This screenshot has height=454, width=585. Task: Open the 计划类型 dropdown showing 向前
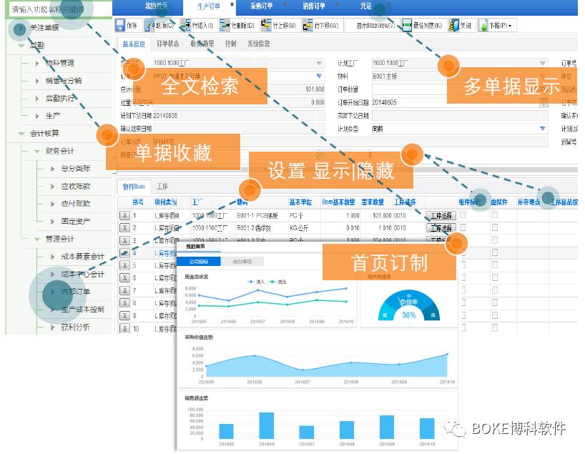(542, 129)
